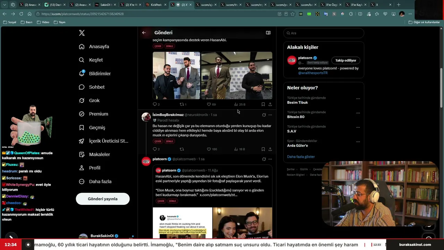Open the tab actions dropdown menu
The image size is (444, 250).
5,5
